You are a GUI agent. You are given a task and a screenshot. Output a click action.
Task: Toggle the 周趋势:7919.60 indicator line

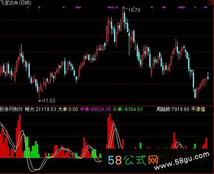(172, 109)
